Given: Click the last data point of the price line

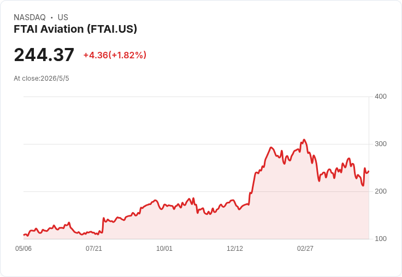Looking at the screenshot, I should point(369,171).
